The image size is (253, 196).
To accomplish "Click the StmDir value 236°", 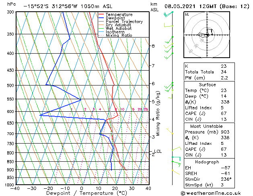I will coord(226,179).
